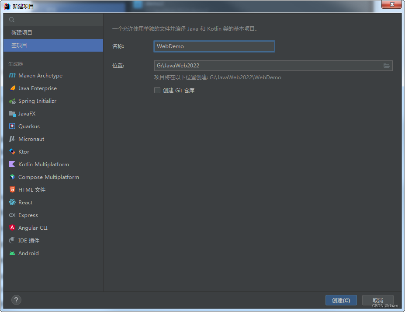Click the search magnifier icon
The image size is (405, 312).
(x=12, y=20)
